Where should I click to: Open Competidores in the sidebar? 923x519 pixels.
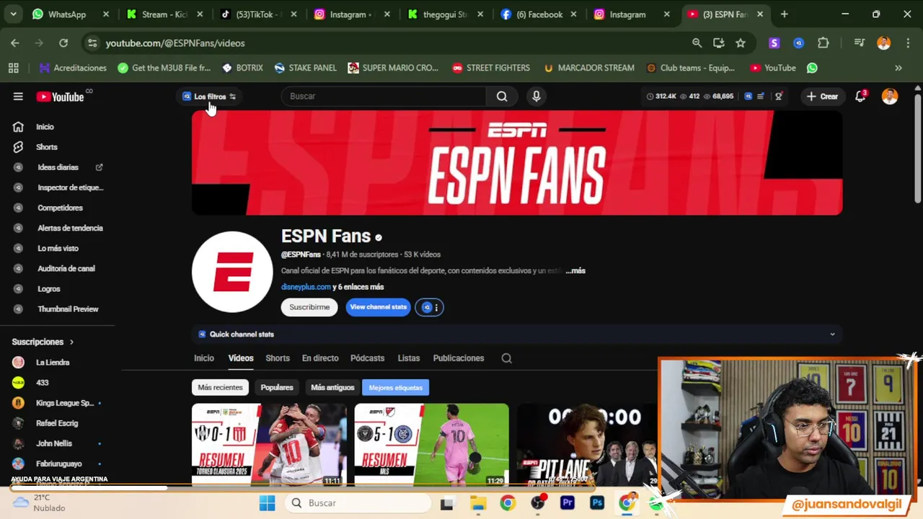point(61,208)
